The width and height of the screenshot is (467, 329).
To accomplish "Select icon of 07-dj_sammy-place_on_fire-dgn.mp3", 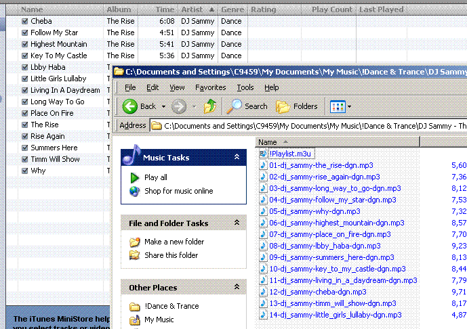I will (263, 234).
